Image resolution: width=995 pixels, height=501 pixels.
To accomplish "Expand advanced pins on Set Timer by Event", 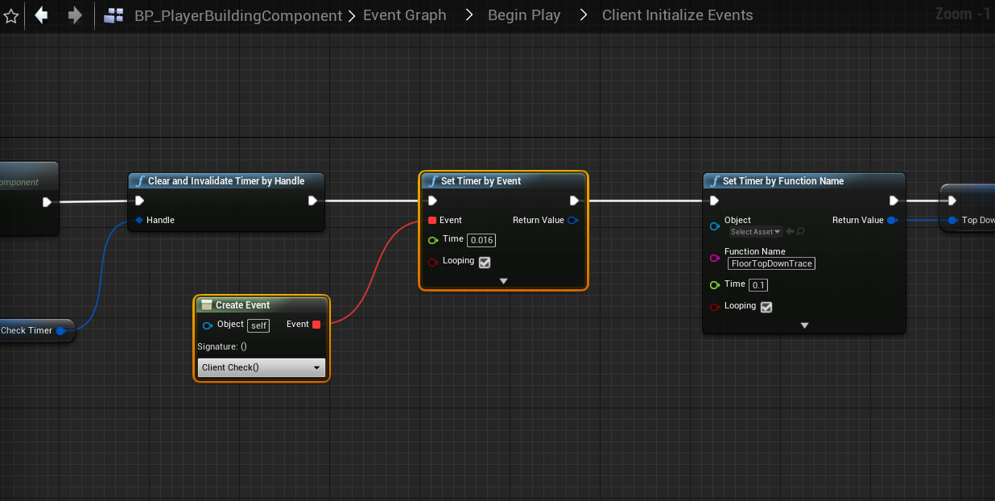I will 503,281.
